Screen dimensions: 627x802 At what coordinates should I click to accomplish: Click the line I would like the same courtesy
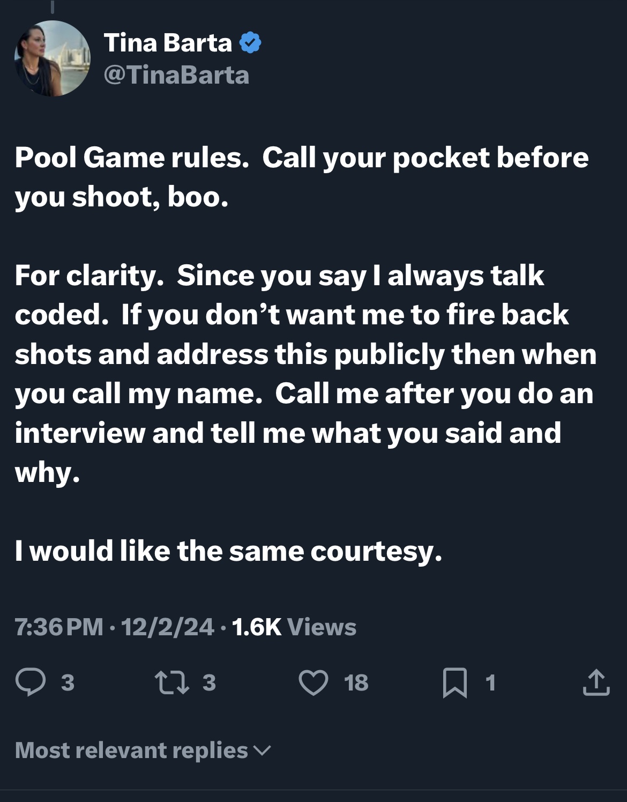coord(229,552)
